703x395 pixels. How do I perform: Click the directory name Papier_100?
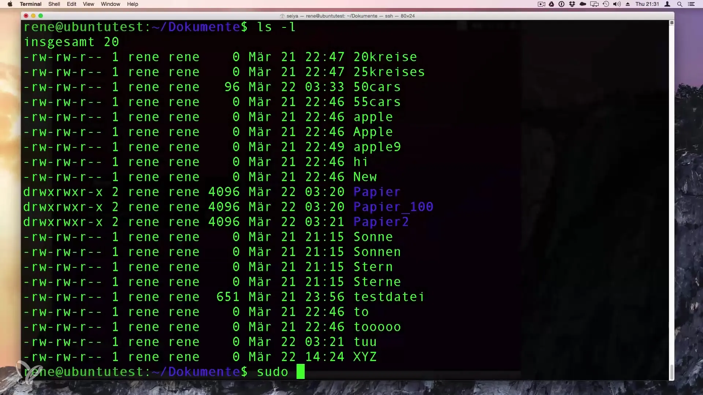click(x=393, y=207)
